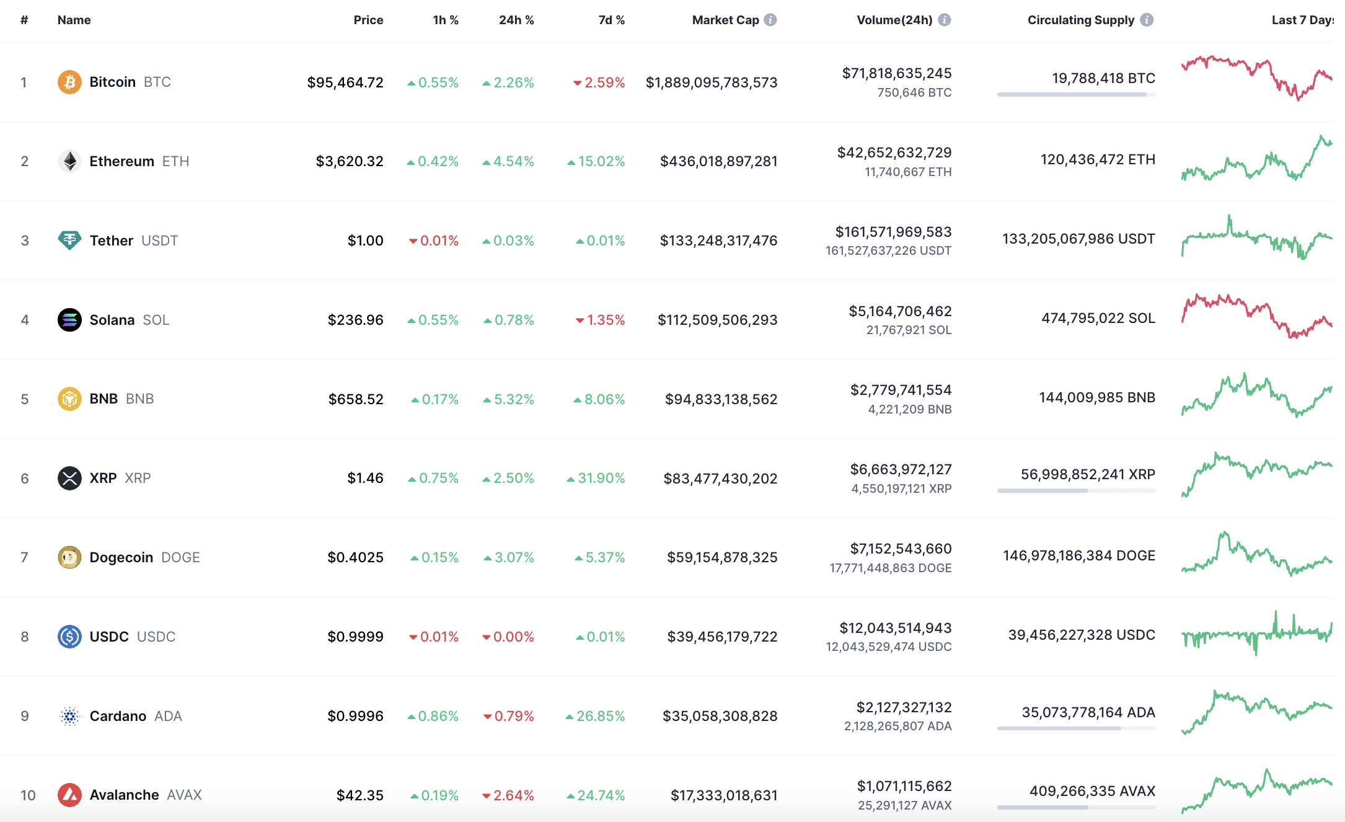Sort table by Price column header
The height and width of the screenshot is (822, 1345).
pyautogui.click(x=368, y=20)
